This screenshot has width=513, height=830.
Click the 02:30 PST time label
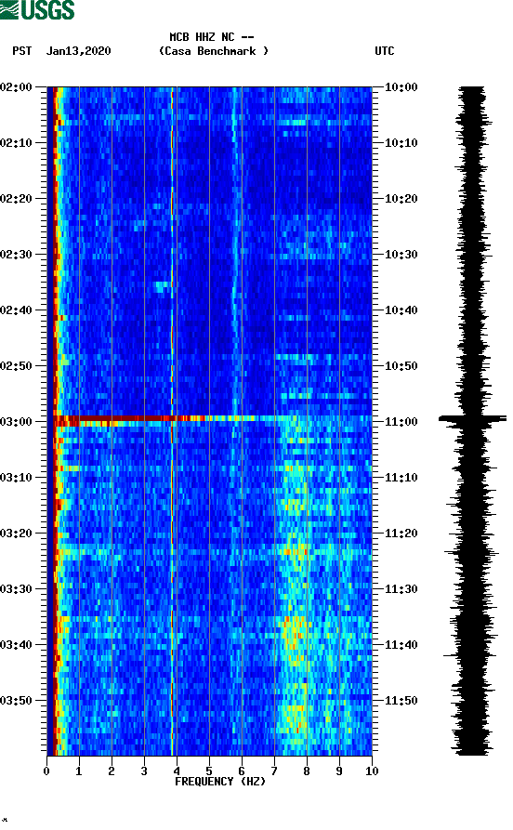pos(17,255)
